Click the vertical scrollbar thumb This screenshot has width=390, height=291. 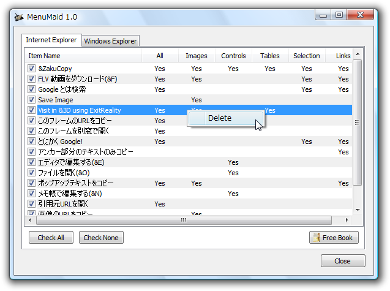357,123
